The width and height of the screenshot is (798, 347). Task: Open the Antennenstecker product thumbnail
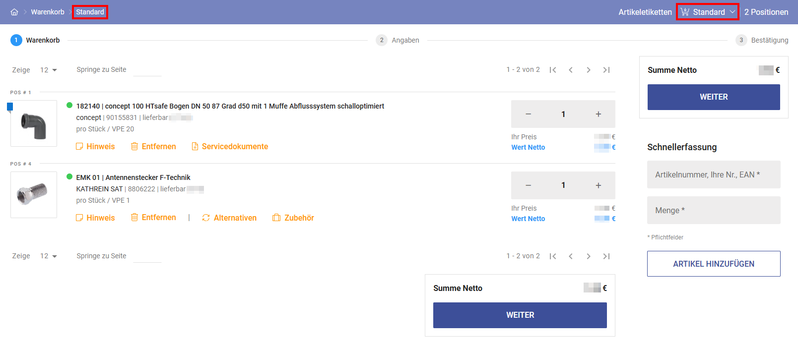click(x=34, y=195)
